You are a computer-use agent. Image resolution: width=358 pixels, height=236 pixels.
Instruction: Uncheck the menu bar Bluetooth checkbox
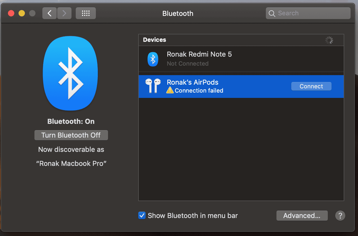click(x=142, y=215)
